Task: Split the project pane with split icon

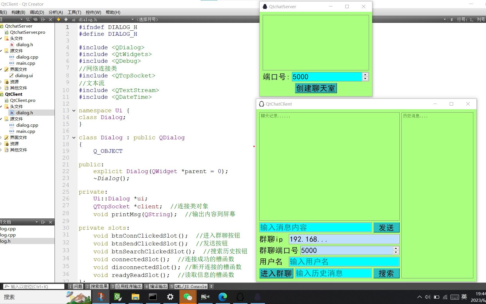Action: click(x=43, y=19)
